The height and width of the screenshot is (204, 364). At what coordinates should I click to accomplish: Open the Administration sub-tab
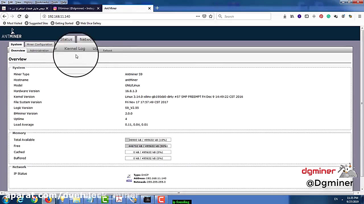[x=39, y=50]
